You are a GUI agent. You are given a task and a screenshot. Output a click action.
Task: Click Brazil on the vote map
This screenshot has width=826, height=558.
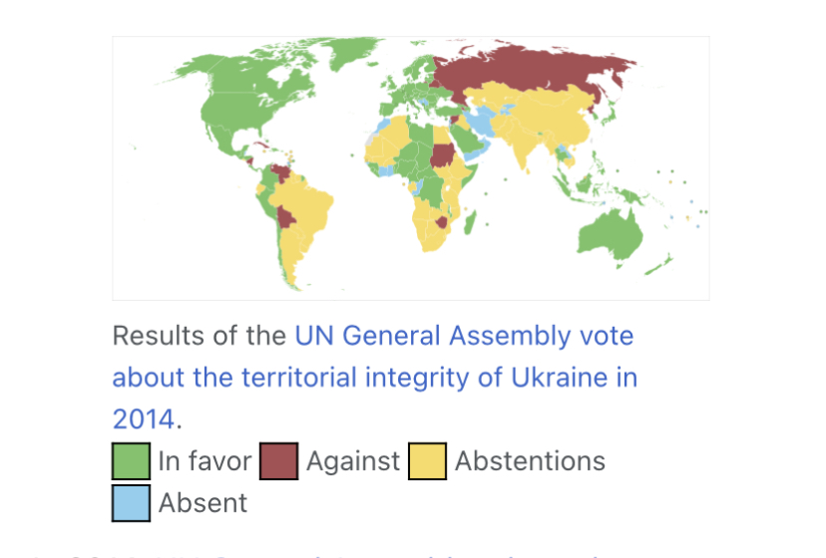[305, 202]
